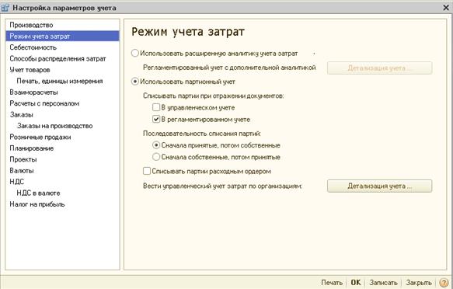Image resolution: width=453 pixels, height=289 pixels.
Task: Click the Закрыть button
Action: click(419, 283)
